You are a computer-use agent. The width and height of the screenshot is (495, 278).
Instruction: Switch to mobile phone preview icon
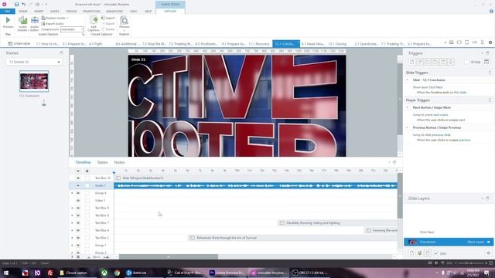tap(482, 42)
